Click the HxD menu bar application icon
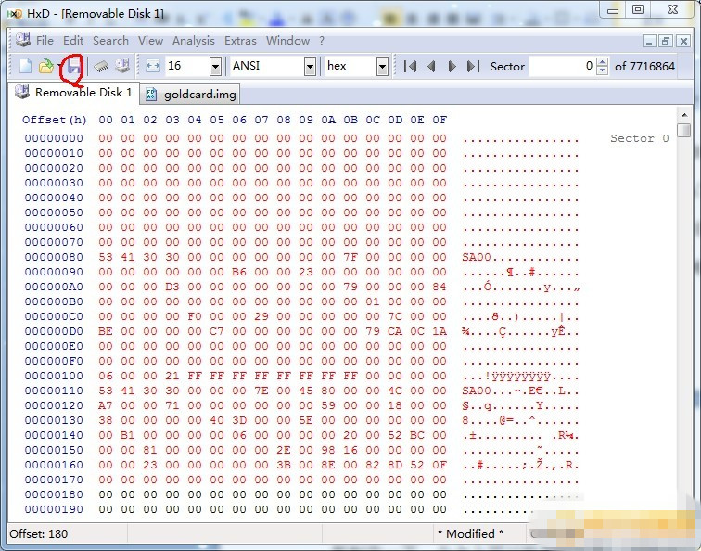This screenshot has height=551, width=701. click(22, 40)
